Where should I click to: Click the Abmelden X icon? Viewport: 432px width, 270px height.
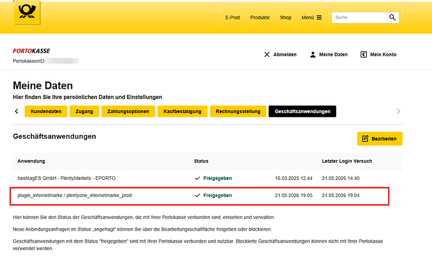pyautogui.click(x=267, y=54)
